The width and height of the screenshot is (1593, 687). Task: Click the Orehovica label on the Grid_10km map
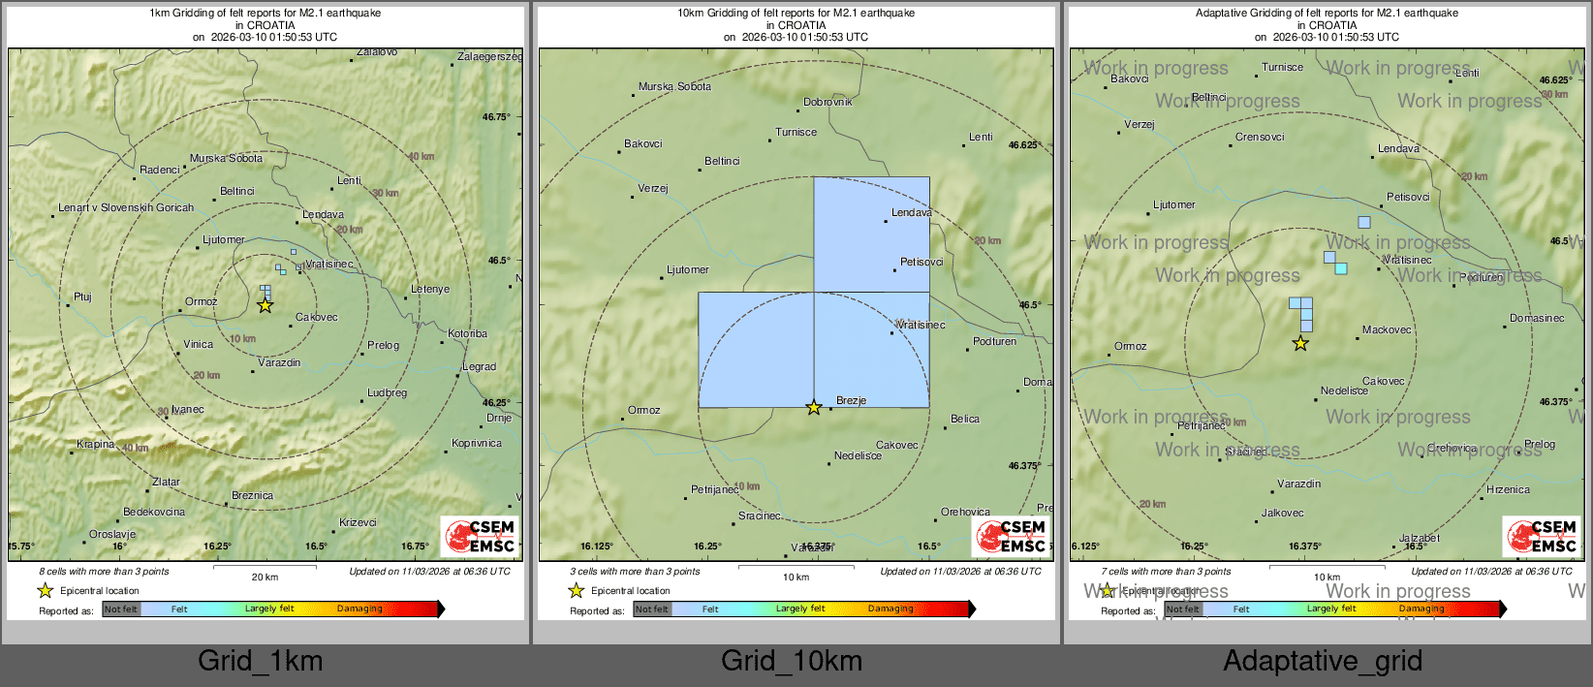(x=965, y=512)
